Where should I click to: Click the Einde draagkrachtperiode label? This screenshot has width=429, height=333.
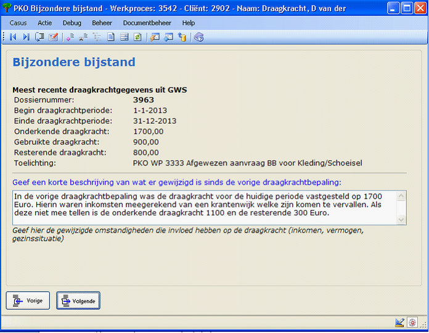(x=63, y=121)
